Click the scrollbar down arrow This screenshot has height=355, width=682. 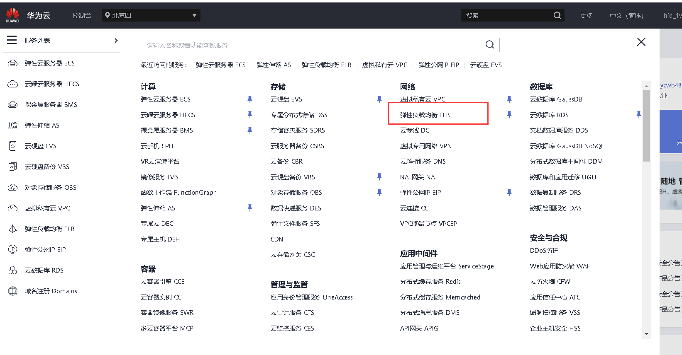[x=646, y=334]
